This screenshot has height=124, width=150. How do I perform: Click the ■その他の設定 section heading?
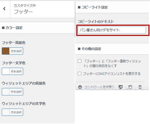coord(89,49)
